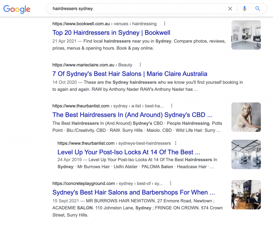Viewport: 273px width, 225px height.
Task: Open three-dot menu for the marieclaire.com.au result
Action: click(x=140, y=65)
